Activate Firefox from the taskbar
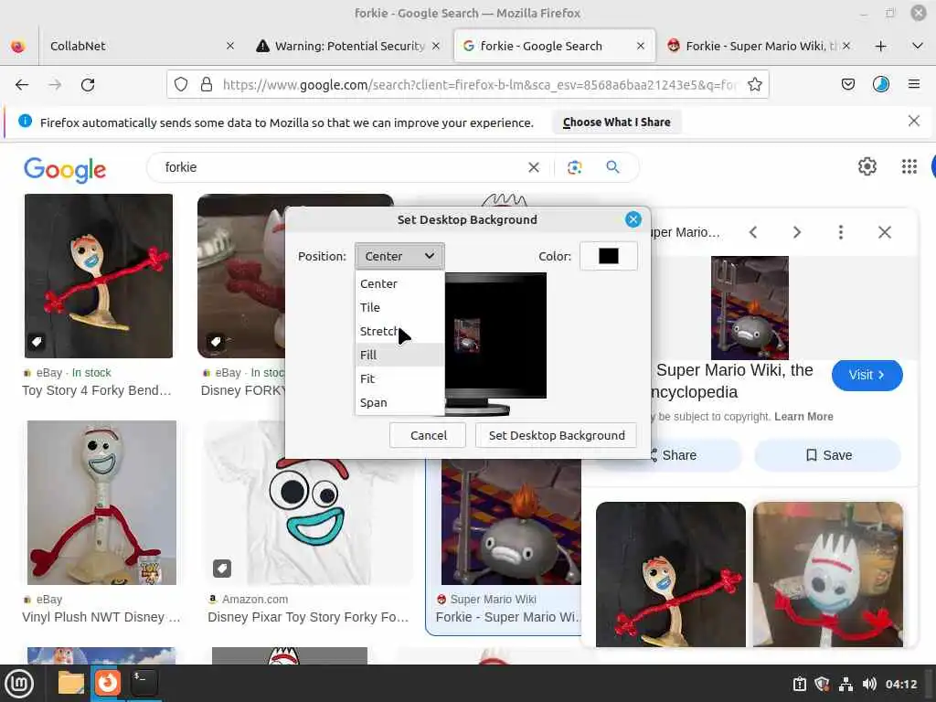 tap(108, 683)
